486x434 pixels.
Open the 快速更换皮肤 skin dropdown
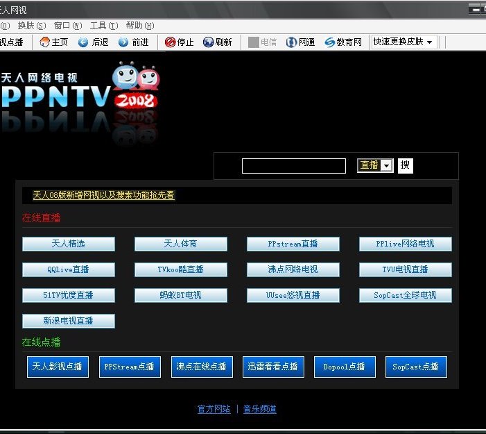point(404,42)
